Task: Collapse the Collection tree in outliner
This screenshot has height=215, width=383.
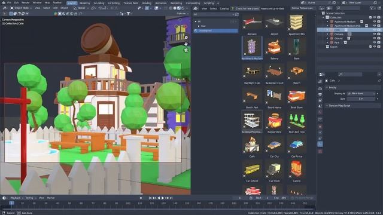Action: coord(324,17)
